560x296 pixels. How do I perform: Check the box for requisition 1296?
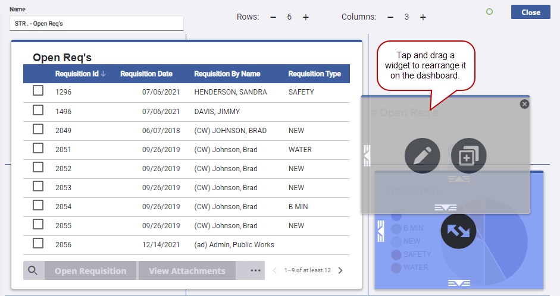(38, 91)
